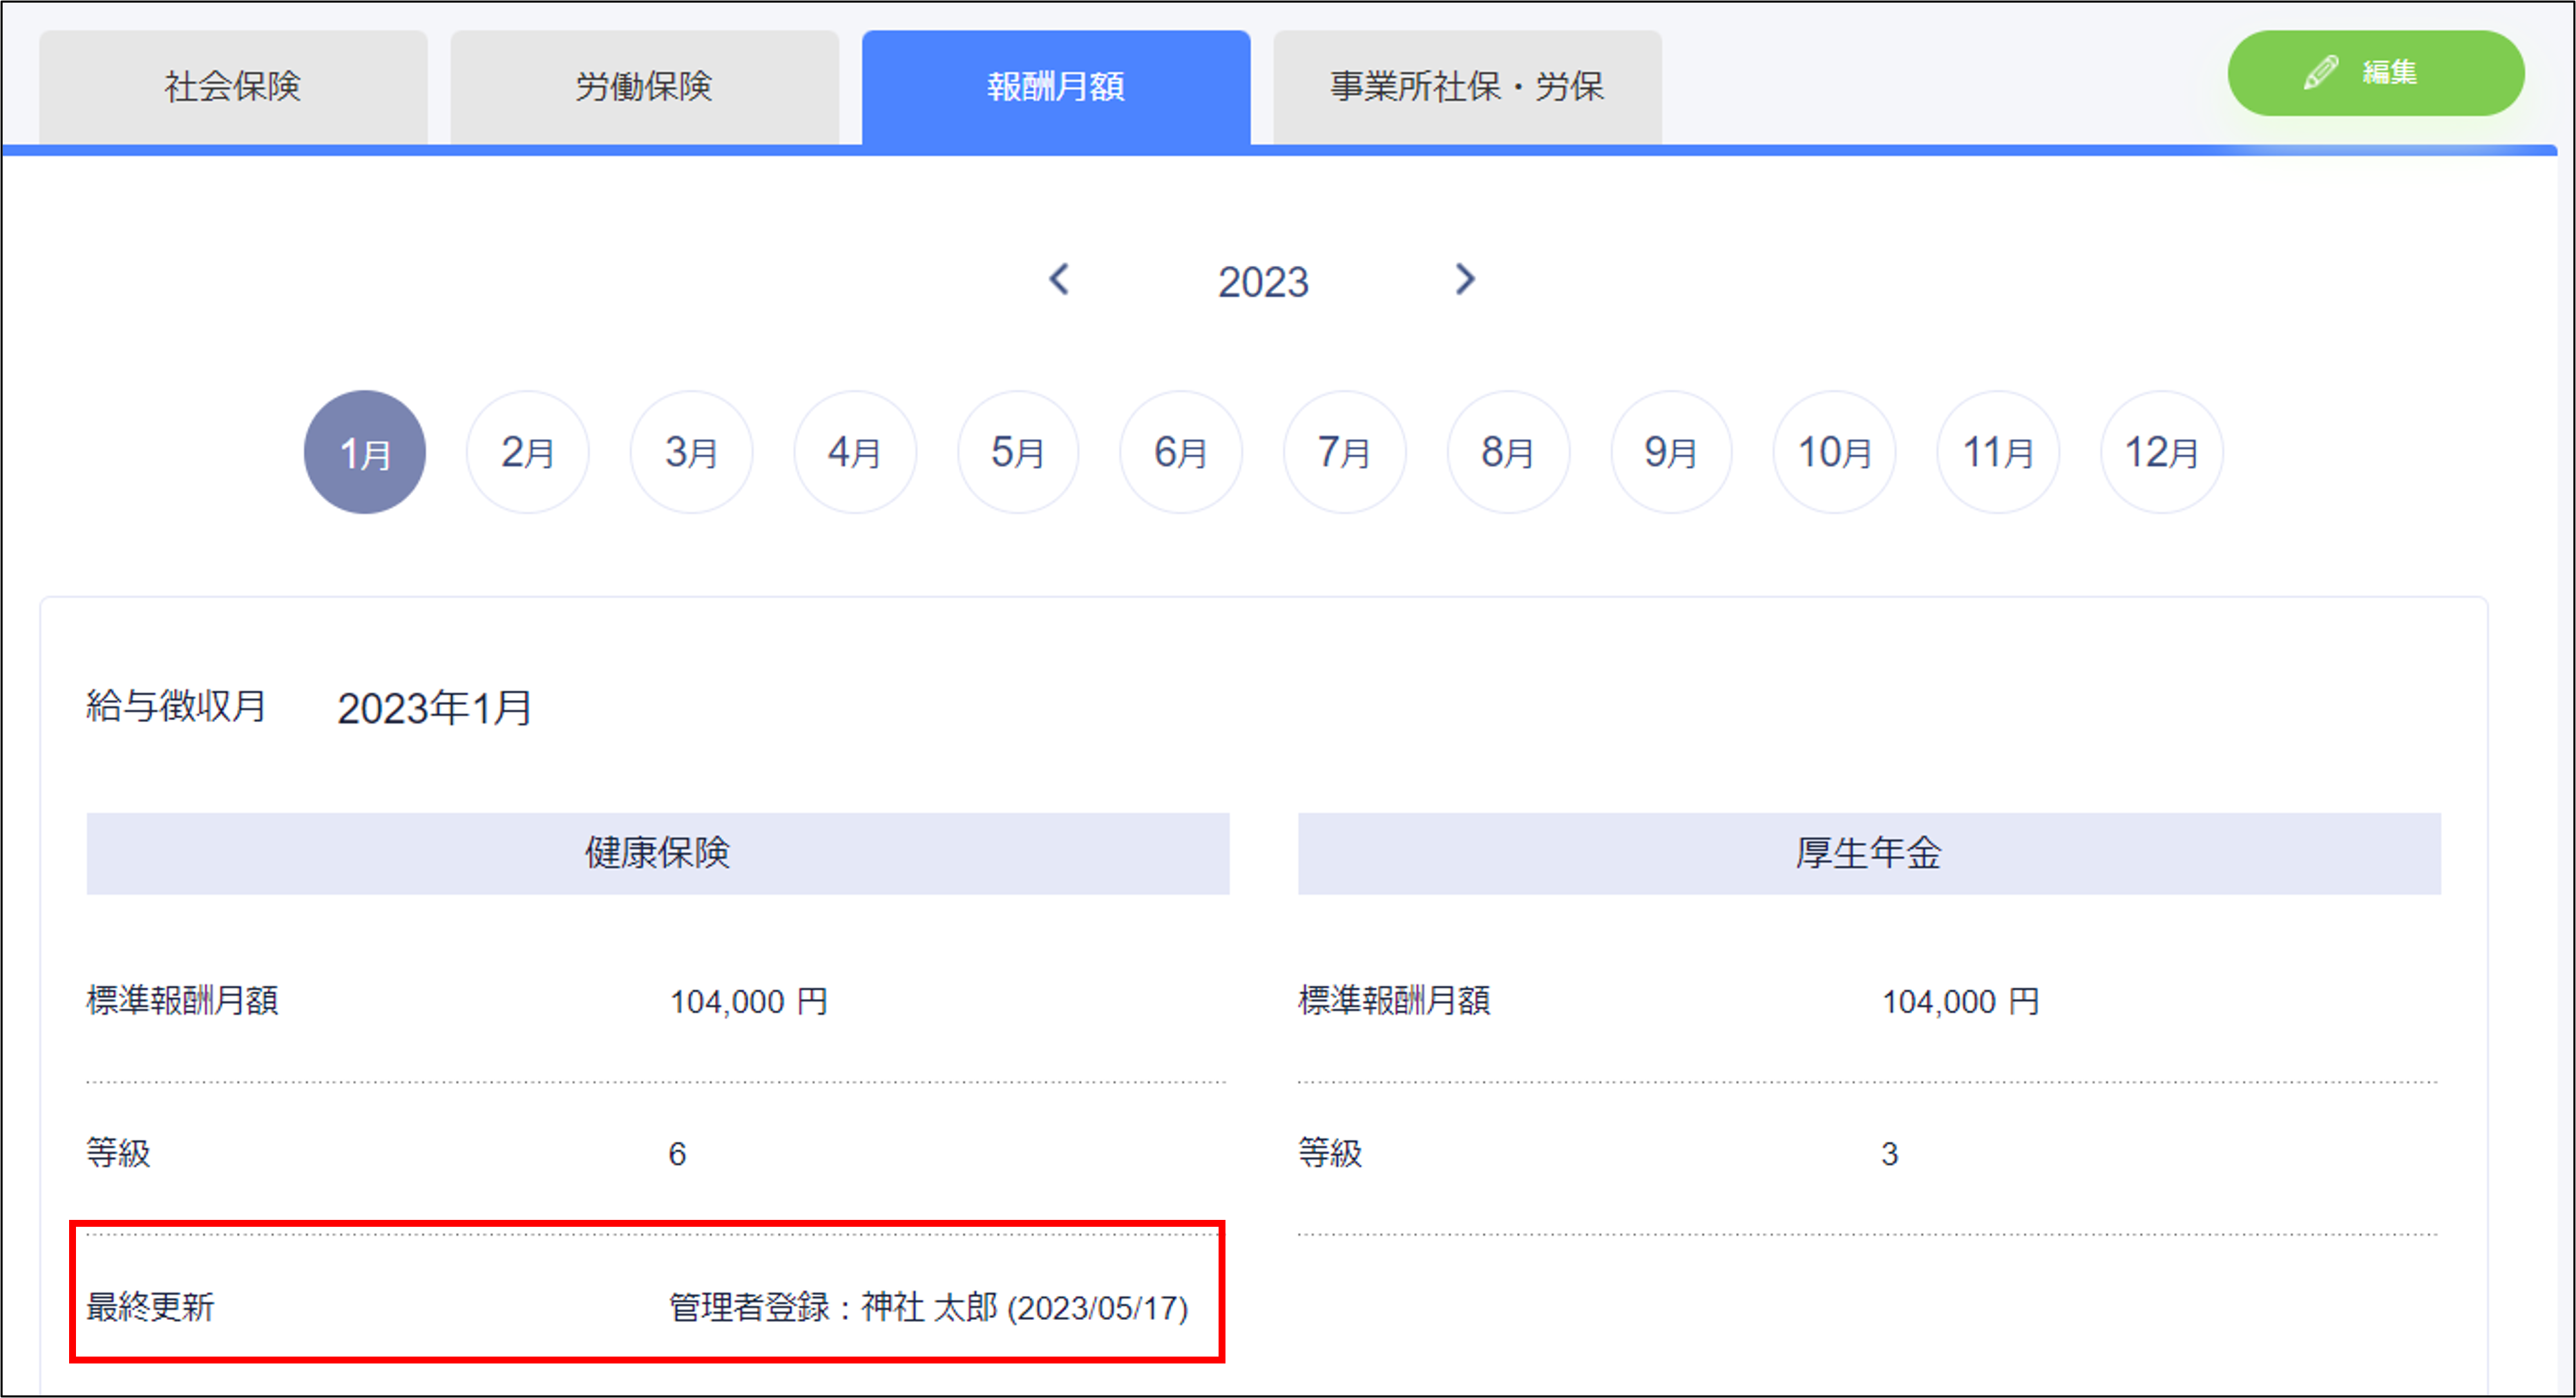Viewport: 2576px width, 1398px height.
Task: Choose the 10月 month button
Action: tap(1835, 452)
